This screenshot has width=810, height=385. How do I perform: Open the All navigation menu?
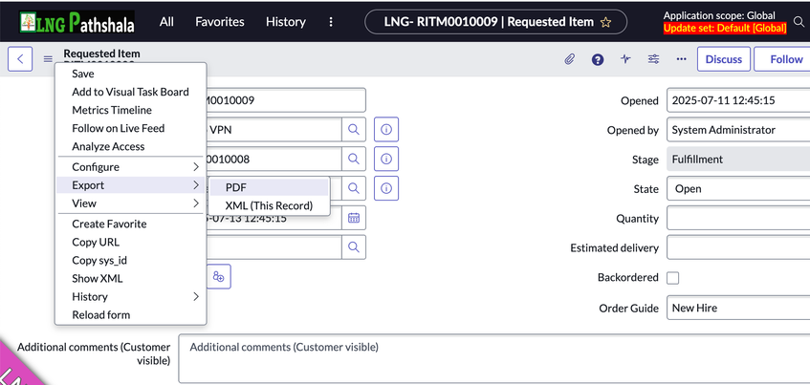tap(166, 22)
